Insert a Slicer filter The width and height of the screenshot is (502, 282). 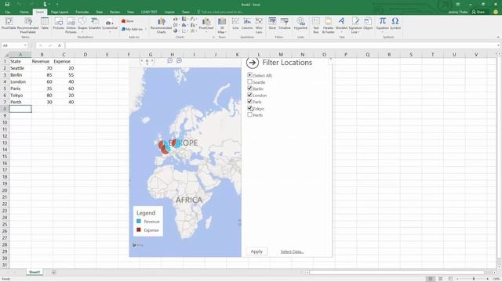click(272, 24)
